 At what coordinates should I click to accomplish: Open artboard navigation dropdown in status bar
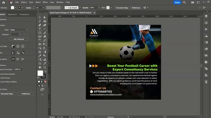[86, 117]
